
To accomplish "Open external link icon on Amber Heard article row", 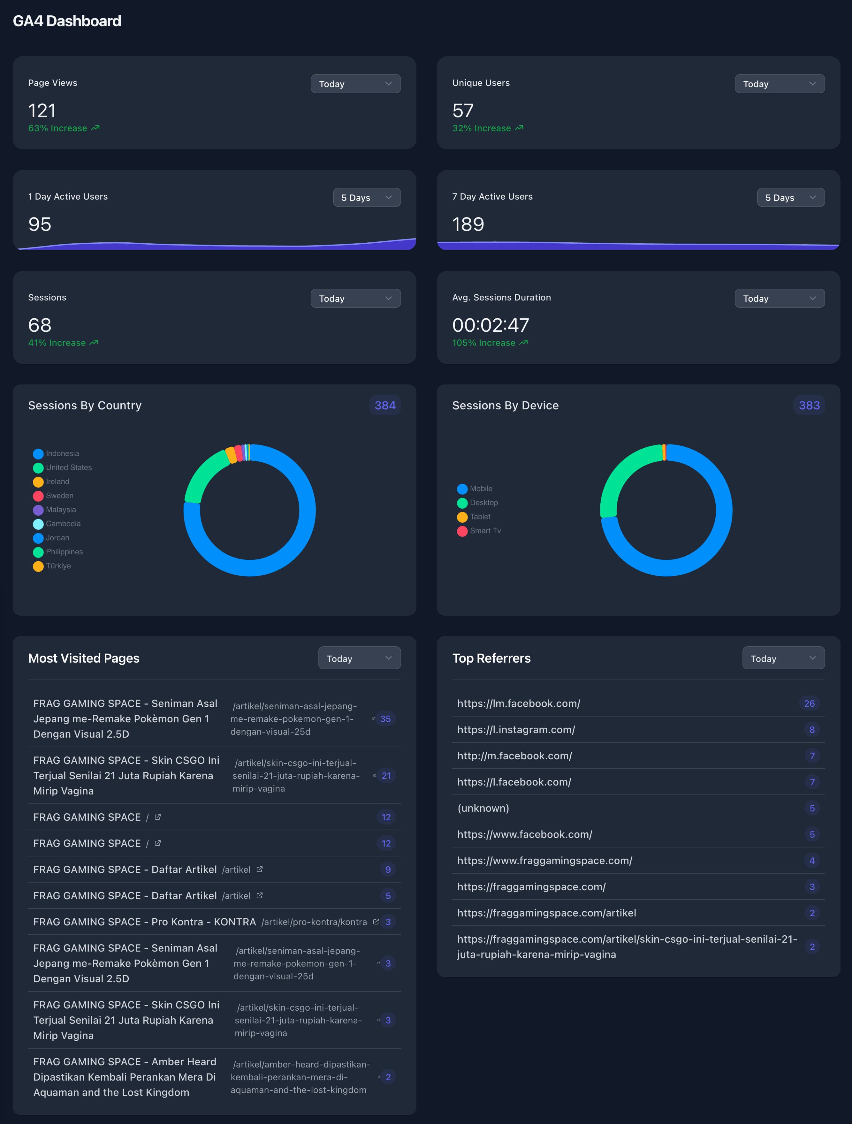I will (379, 1076).
